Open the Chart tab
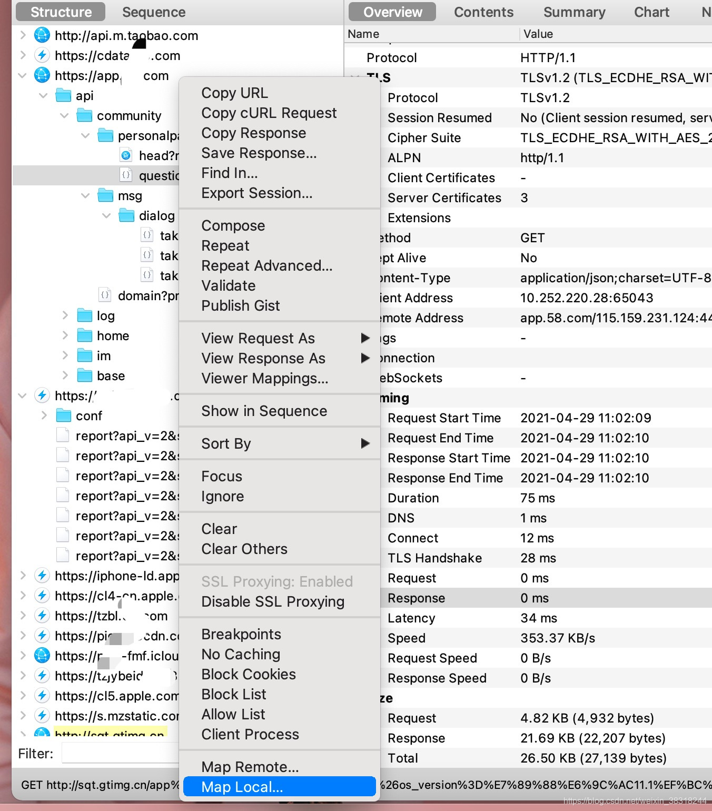 click(x=651, y=12)
